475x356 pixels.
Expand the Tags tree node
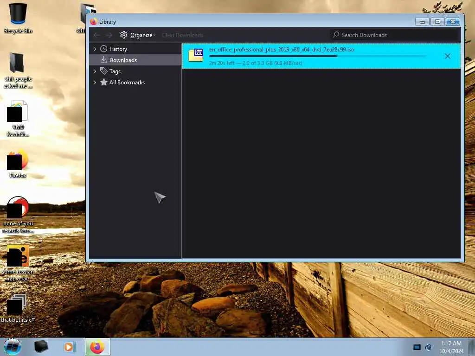pos(95,71)
